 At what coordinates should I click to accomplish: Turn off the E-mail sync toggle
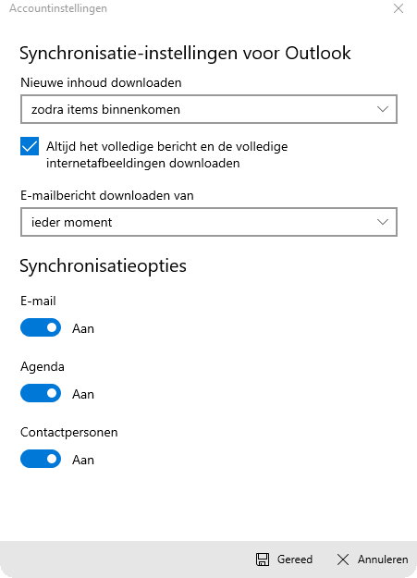tap(41, 327)
